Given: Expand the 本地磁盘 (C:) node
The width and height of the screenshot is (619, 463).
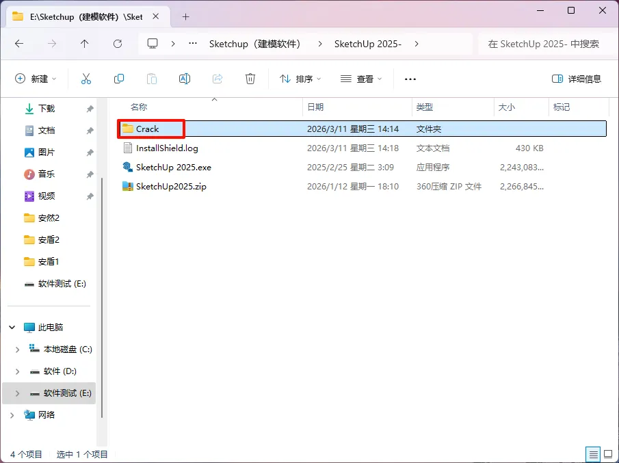Looking at the screenshot, I should [x=17, y=349].
